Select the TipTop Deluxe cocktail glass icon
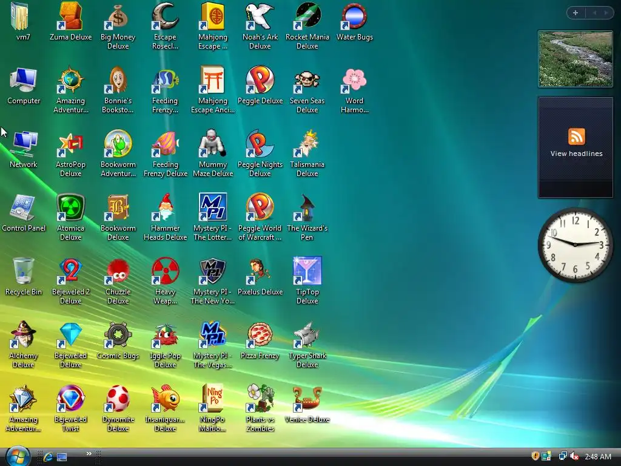621x466 pixels. pos(307,271)
